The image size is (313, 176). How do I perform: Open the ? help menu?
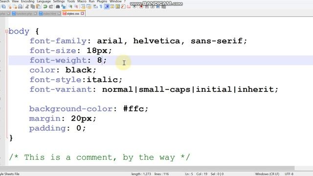click(125, 1)
